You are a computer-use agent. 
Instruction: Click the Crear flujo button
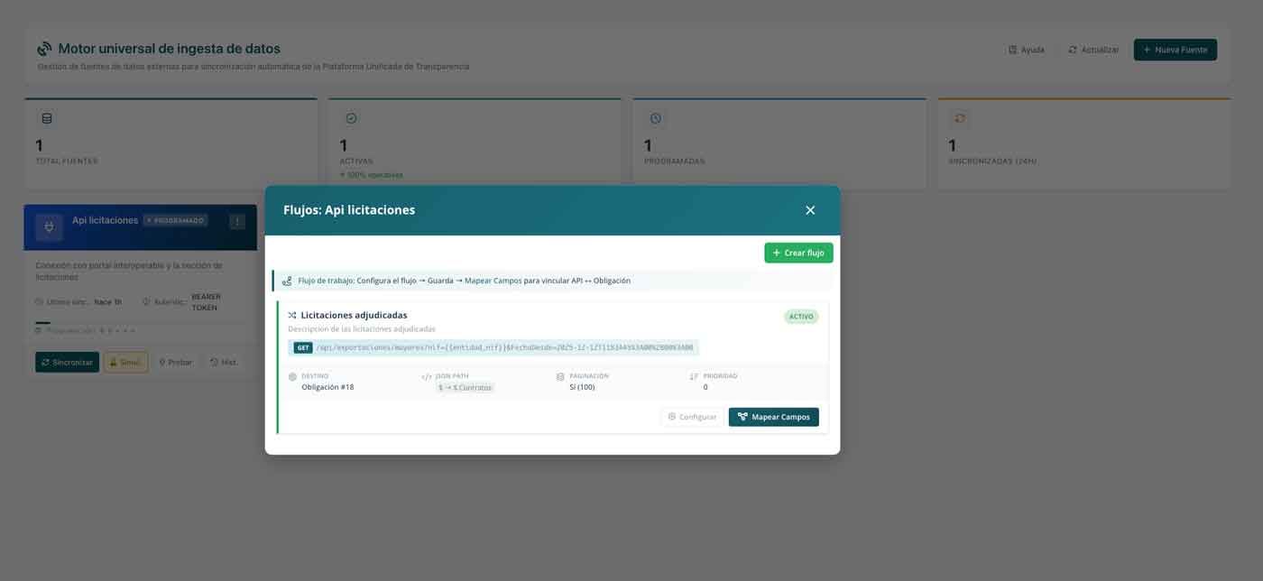[x=798, y=253]
